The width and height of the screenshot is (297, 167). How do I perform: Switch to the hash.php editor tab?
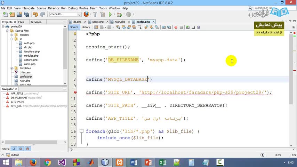[x=120, y=22]
